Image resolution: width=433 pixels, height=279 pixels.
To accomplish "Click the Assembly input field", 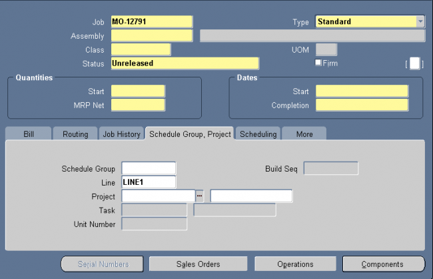I will coord(152,35).
